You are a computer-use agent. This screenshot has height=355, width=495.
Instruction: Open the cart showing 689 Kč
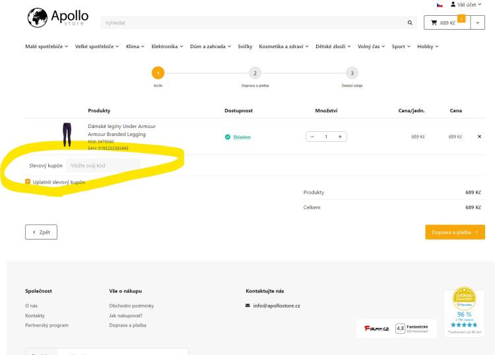click(447, 22)
